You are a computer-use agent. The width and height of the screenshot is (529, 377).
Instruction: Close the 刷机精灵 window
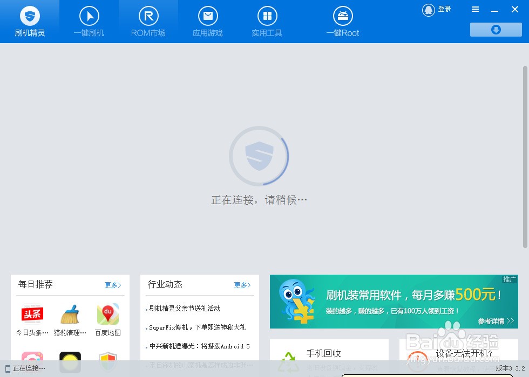pos(515,10)
